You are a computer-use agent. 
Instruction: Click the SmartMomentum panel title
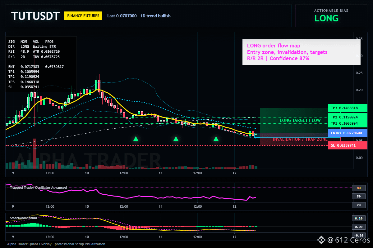pos(23,218)
